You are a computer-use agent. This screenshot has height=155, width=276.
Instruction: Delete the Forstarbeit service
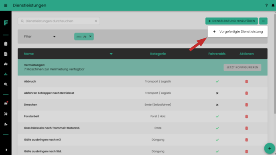click(x=246, y=116)
